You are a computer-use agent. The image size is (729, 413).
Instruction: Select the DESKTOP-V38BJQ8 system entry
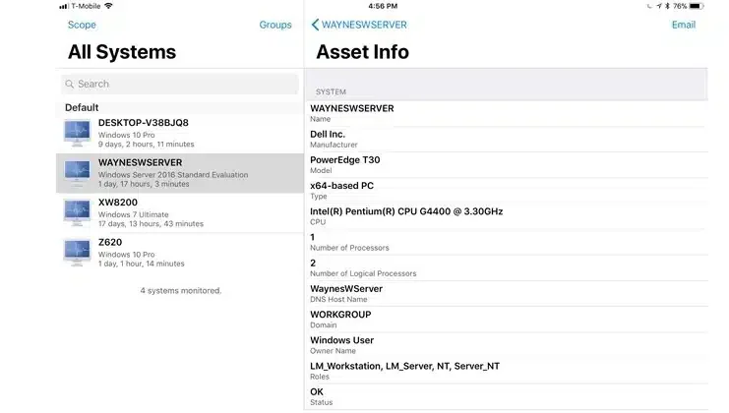[x=180, y=134]
